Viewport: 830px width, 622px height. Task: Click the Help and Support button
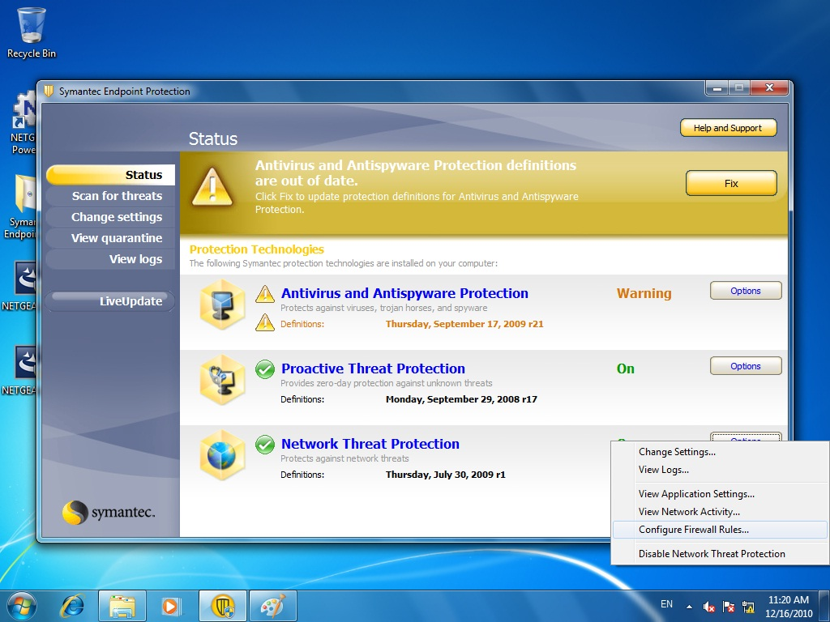coord(729,128)
